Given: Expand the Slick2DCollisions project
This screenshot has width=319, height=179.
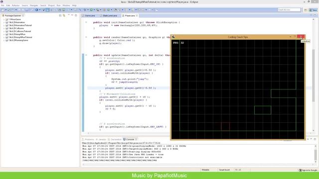Looking at the screenshot, I should tap(4, 28).
